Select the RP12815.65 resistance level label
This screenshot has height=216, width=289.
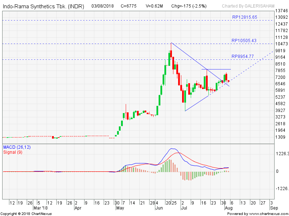pos(245,17)
